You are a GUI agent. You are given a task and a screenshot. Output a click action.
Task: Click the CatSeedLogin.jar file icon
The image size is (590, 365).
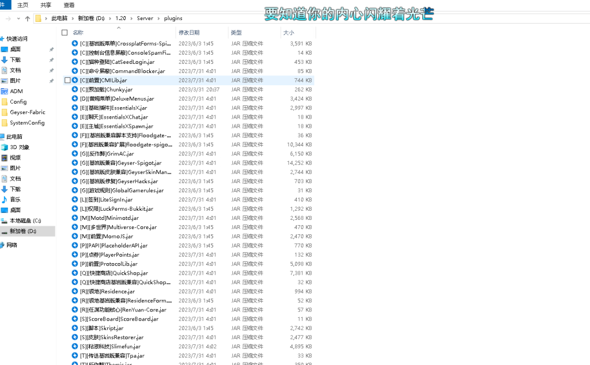[x=75, y=62]
